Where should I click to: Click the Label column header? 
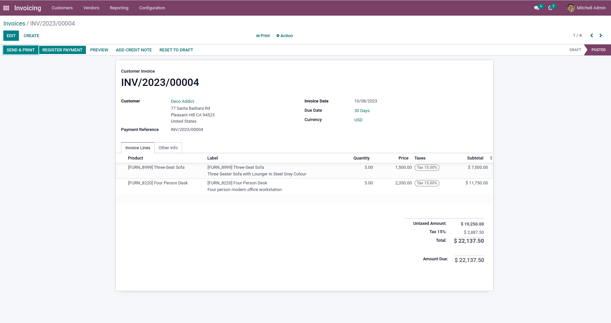213,158
